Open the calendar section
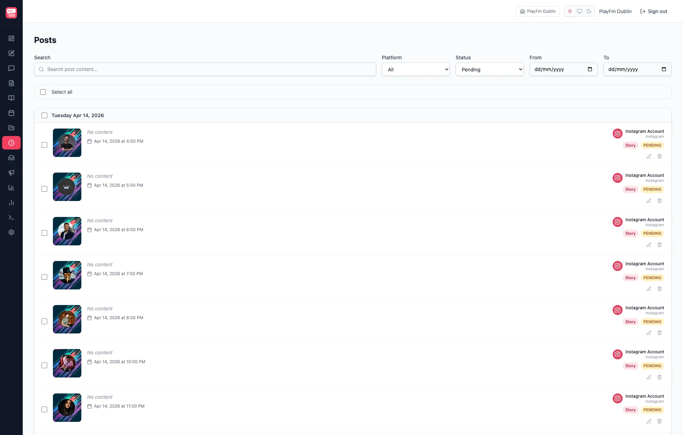 11,113
